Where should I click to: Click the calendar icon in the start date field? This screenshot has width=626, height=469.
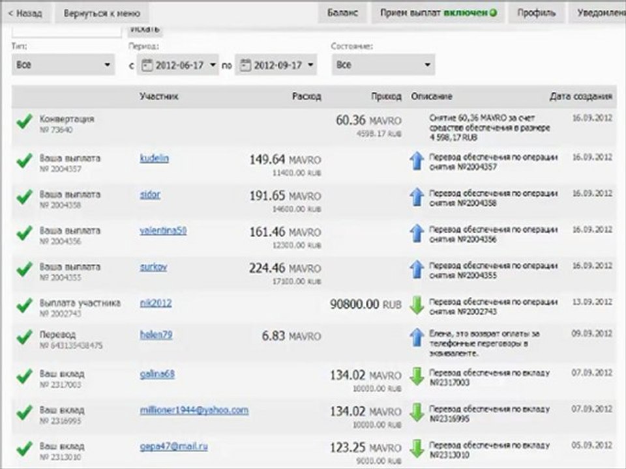click(x=147, y=65)
